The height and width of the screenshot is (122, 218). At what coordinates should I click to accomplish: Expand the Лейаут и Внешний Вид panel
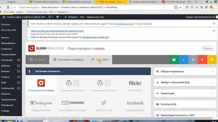(185, 82)
